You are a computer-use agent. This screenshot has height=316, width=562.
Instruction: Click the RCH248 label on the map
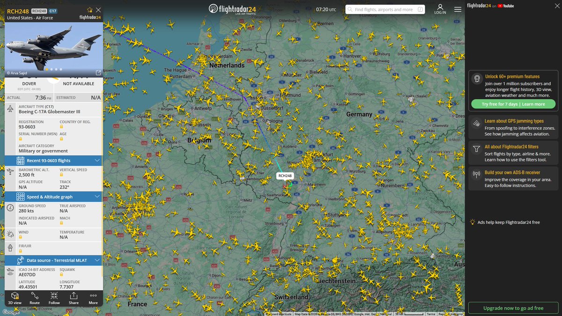click(x=285, y=176)
